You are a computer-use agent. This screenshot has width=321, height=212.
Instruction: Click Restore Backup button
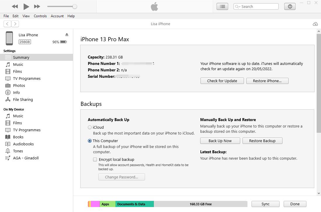(262, 141)
